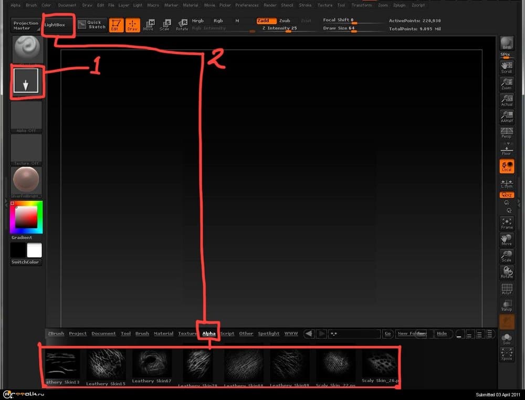Select the Scroll canvas tool
This screenshot has width=525, height=400.
coord(507,67)
